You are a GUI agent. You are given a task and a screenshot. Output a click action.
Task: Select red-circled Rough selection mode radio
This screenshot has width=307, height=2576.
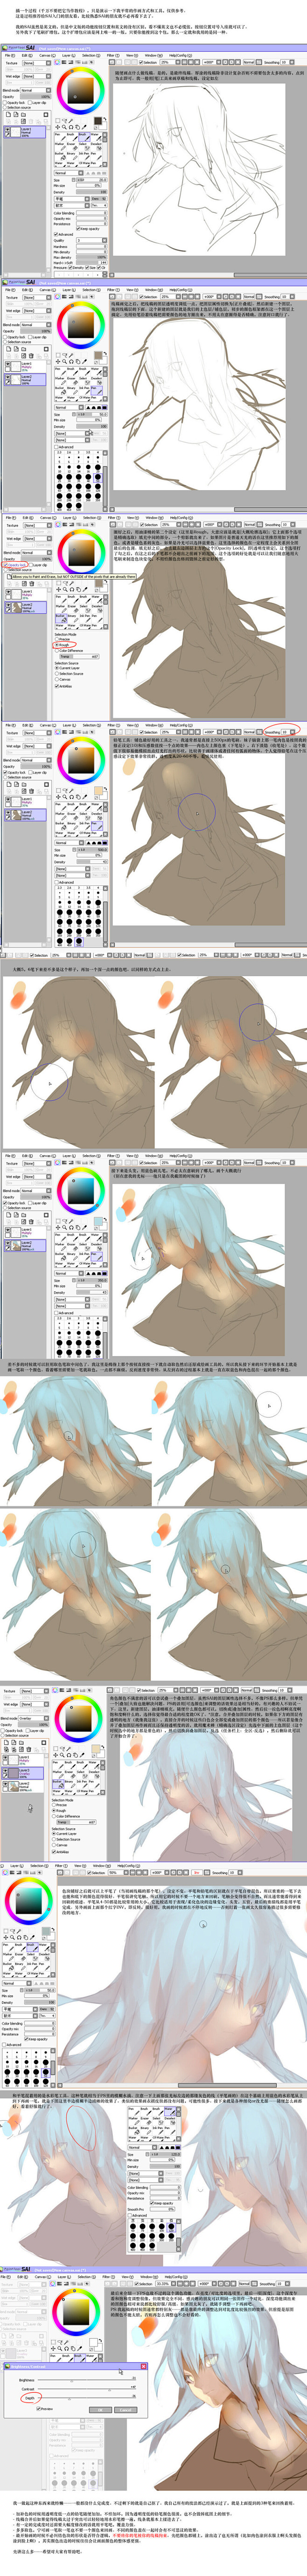tap(62, 645)
